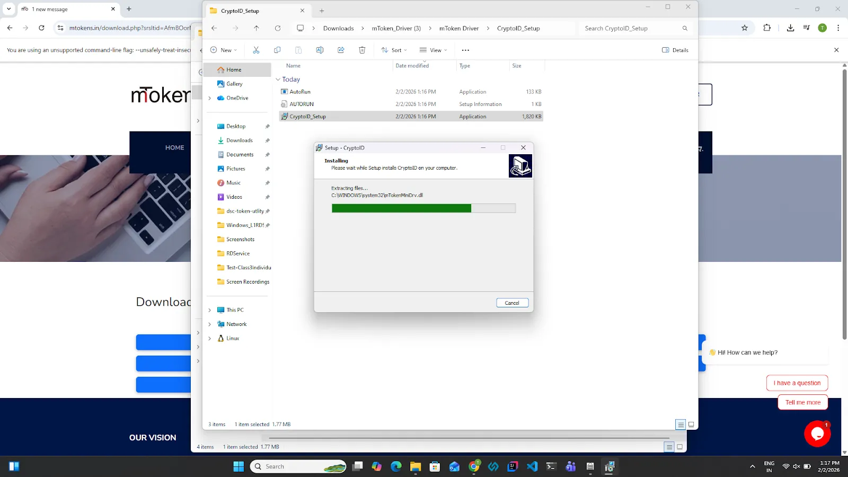Click the Delete trash icon in toolbar

click(x=362, y=50)
